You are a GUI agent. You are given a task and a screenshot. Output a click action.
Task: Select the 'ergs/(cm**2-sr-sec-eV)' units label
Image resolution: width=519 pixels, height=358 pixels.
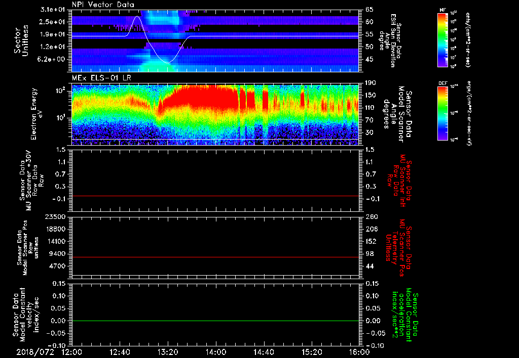coord(469,113)
